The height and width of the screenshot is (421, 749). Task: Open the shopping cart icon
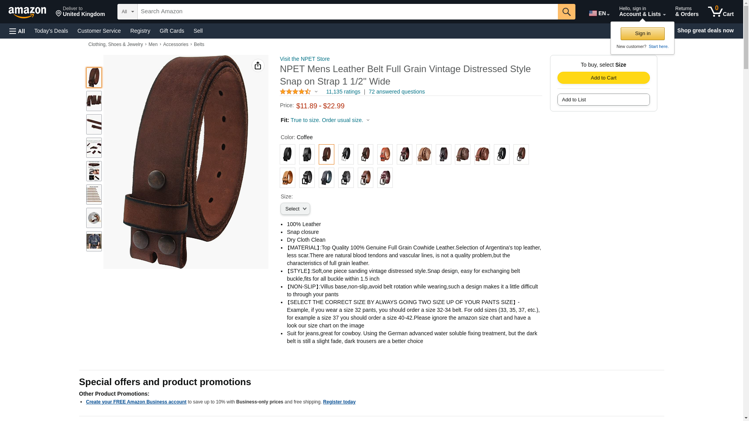pyautogui.click(x=721, y=12)
